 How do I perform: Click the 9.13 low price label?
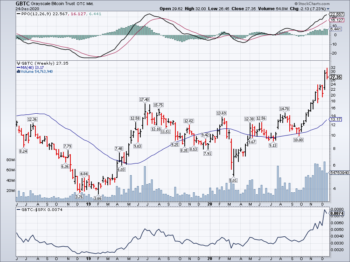(x=273, y=145)
